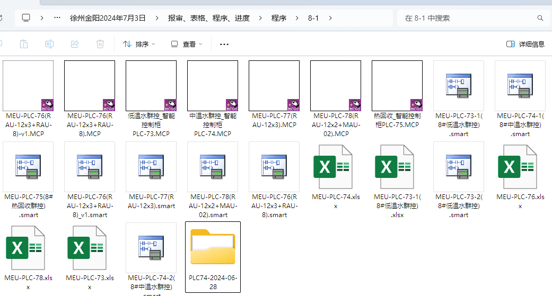Click file name MEU-PLC-77(RAU-12x3).smart text
The height and width of the screenshot is (296, 552).
click(x=151, y=201)
